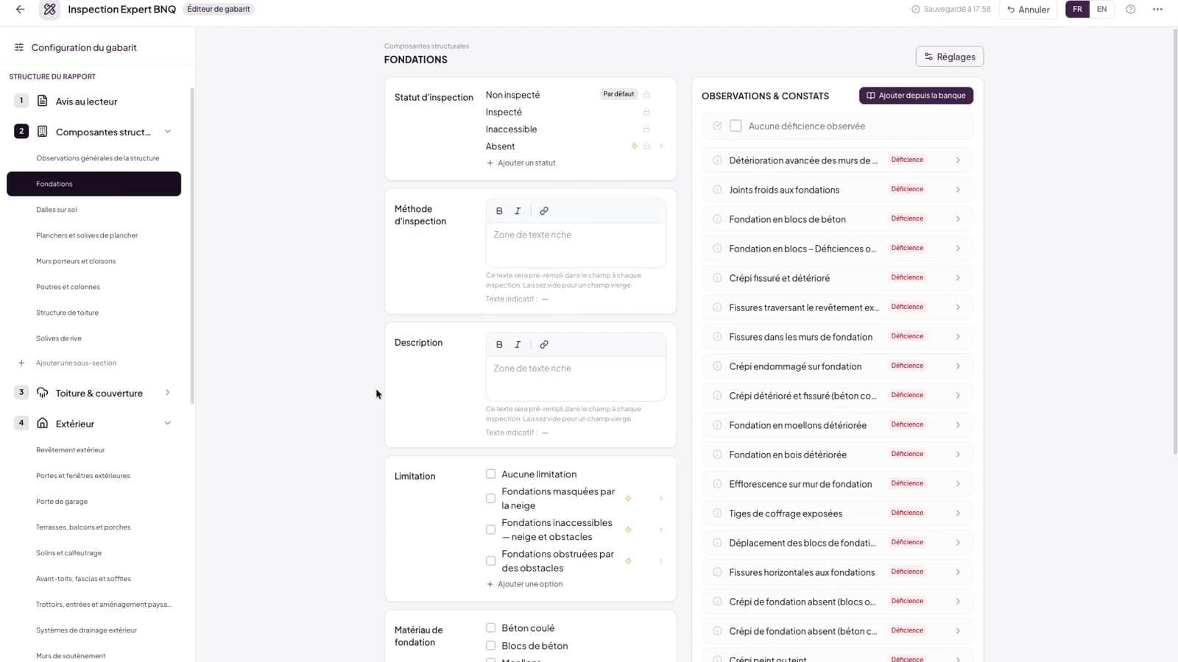Tick Fondations obstruées par des obstacles checkbox
This screenshot has height=662, width=1178.
tap(490, 561)
